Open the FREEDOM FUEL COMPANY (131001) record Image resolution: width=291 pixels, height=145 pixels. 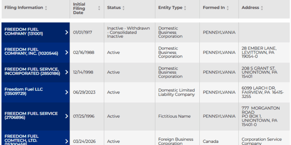[x=24, y=31]
